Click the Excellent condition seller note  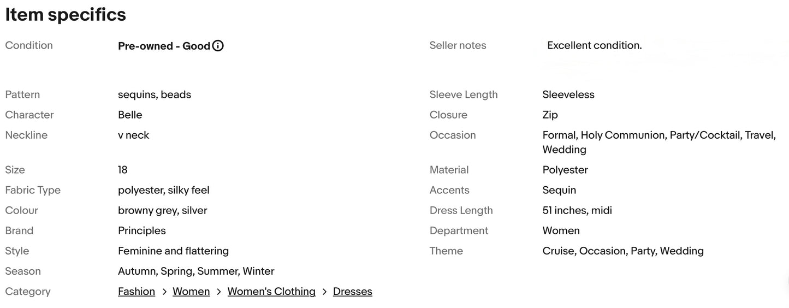(594, 45)
